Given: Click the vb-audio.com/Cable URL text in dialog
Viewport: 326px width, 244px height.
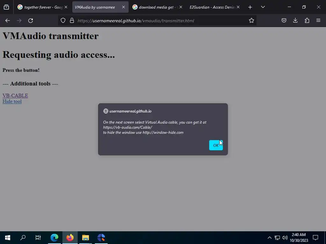Looking at the screenshot, I should tap(128, 127).
